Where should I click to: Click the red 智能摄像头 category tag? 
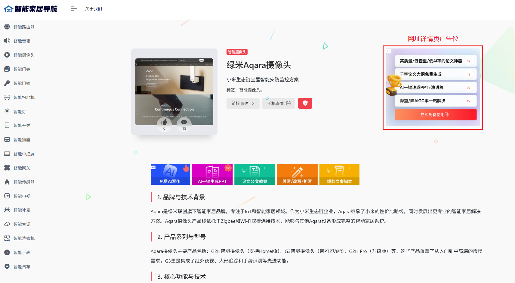pyautogui.click(x=237, y=52)
